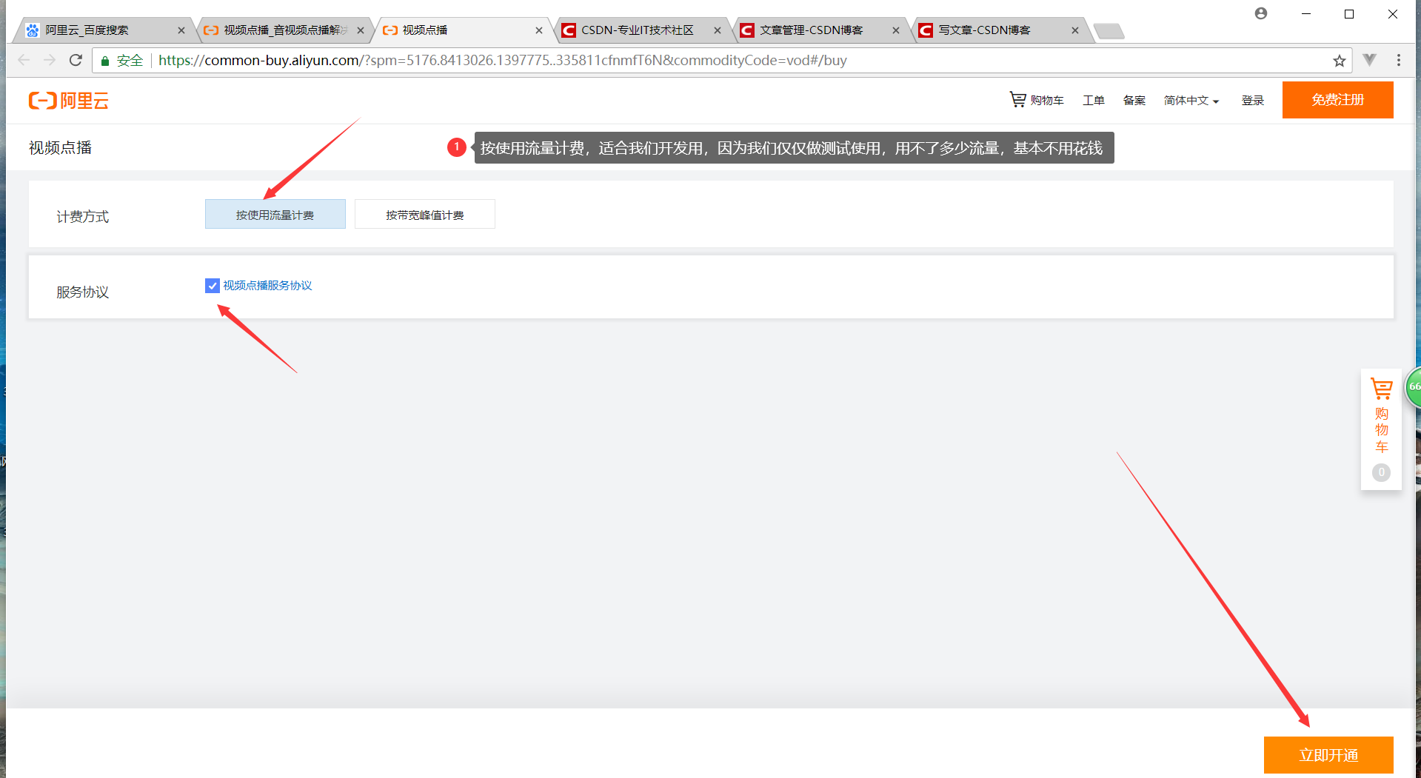Bookmark this page with the star icon
Screen dimensions: 1421x778
1339,61
